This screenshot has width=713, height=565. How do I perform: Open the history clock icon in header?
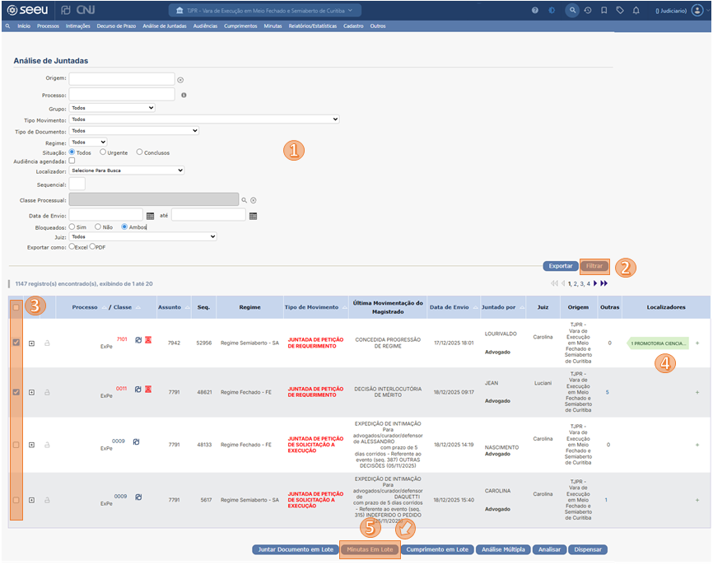588,10
